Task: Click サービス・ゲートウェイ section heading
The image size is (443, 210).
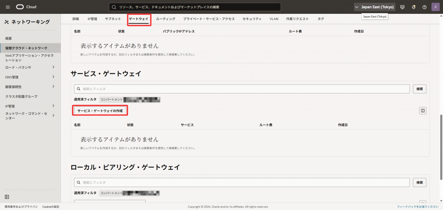Action: pyautogui.click(x=106, y=73)
